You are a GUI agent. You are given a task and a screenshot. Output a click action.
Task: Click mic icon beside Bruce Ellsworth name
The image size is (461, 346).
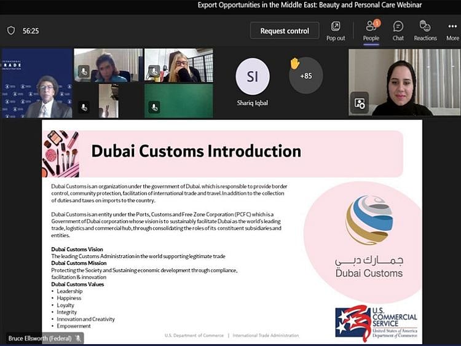(78, 339)
